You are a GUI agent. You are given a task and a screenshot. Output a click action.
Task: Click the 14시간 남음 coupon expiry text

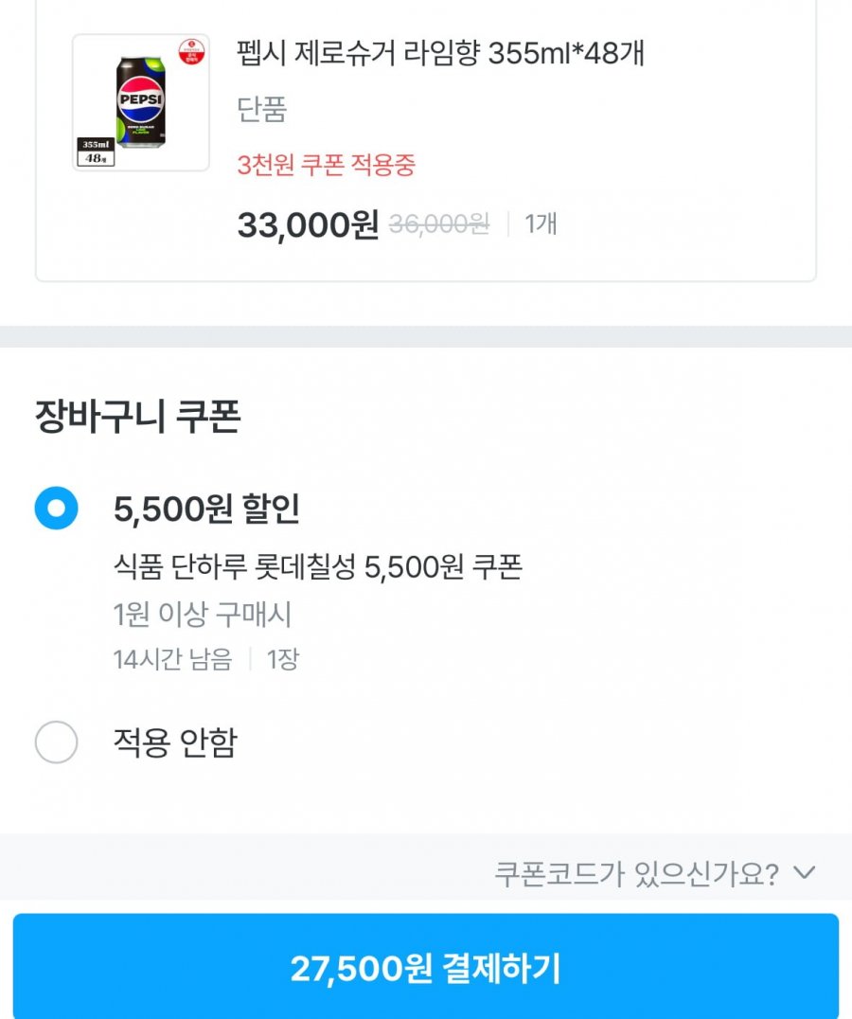[172, 659]
